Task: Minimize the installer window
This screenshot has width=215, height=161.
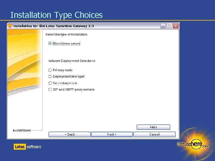Action: coord(163,26)
